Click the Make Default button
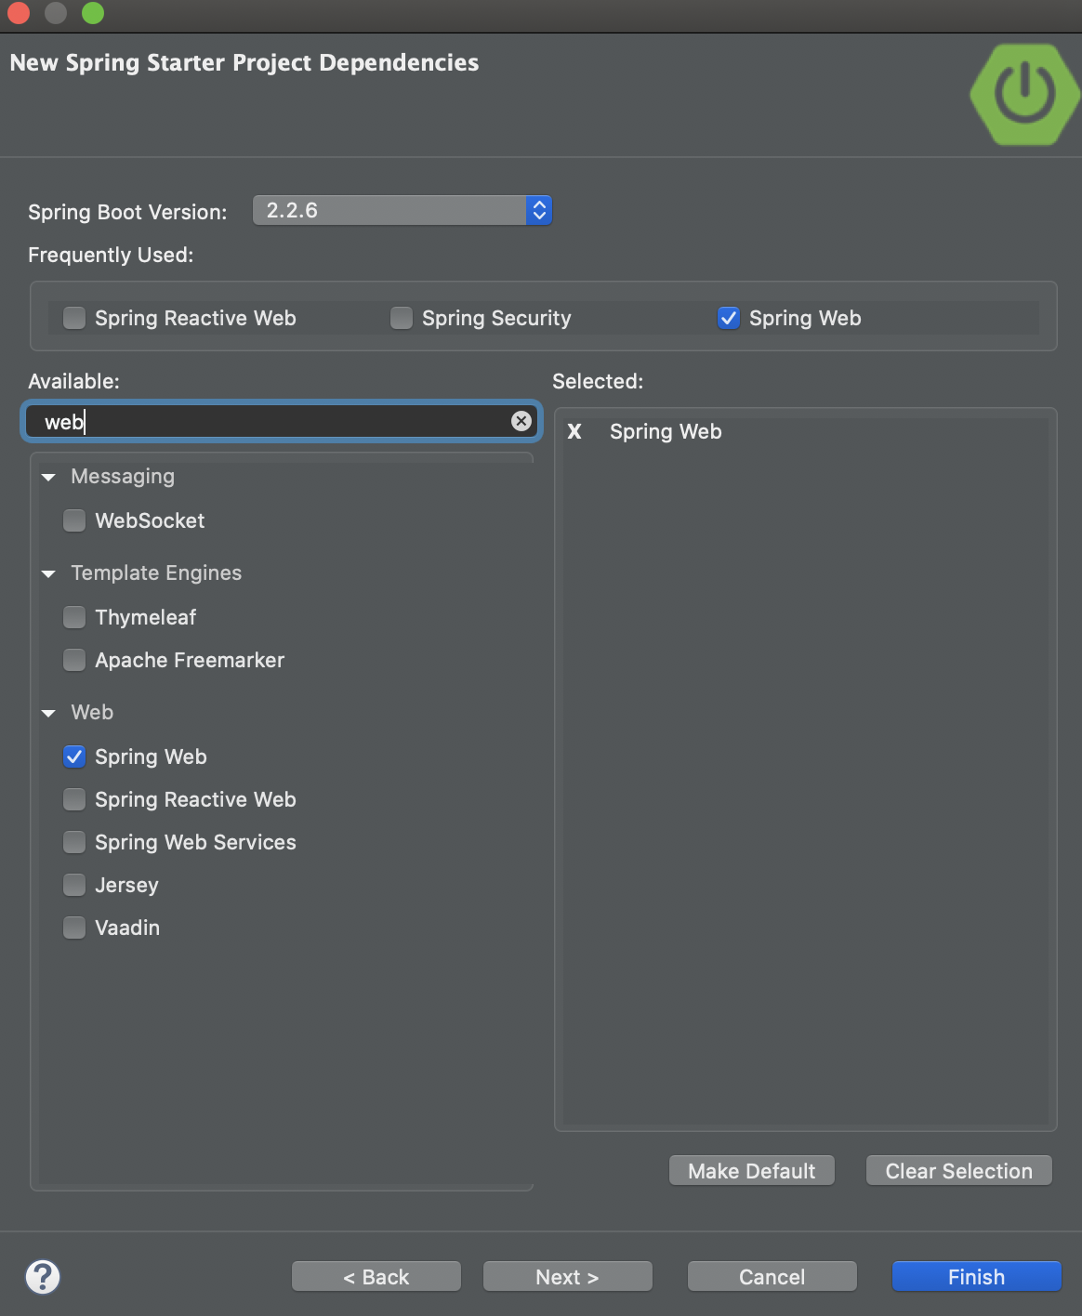 (x=752, y=1171)
